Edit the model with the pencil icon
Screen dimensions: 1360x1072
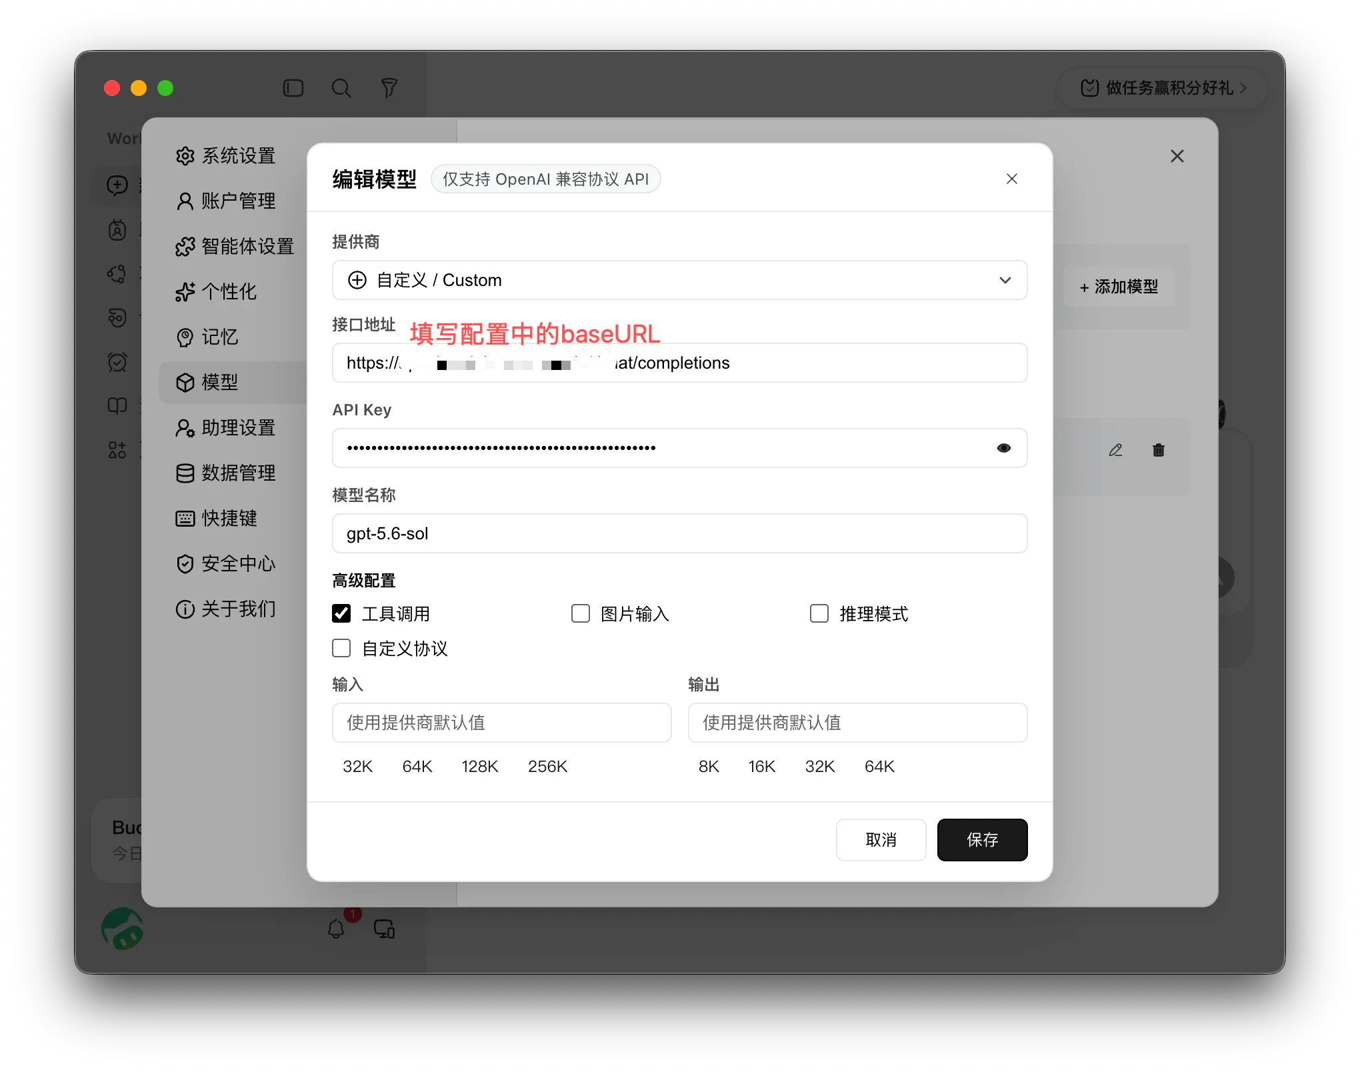tap(1115, 450)
